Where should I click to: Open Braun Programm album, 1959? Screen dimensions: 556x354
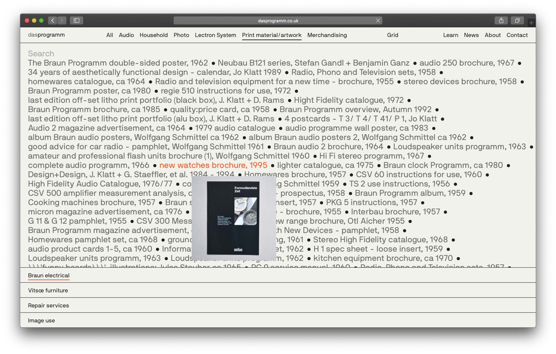point(410,193)
